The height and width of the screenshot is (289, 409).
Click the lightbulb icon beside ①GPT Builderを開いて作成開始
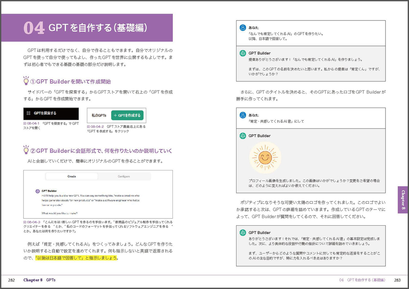[26, 81]
